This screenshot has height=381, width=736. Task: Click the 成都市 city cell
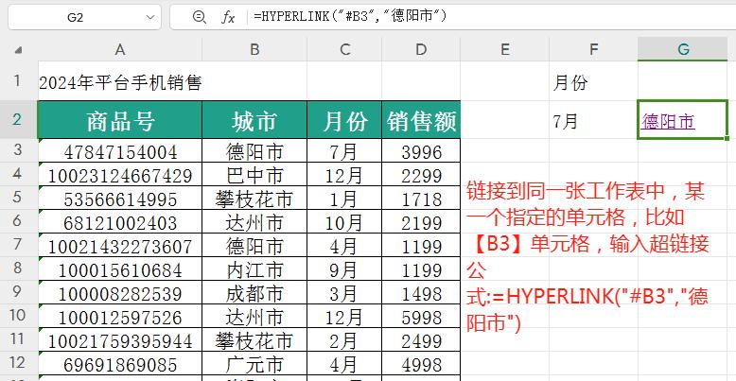pyautogui.click(x=254, y=294)
